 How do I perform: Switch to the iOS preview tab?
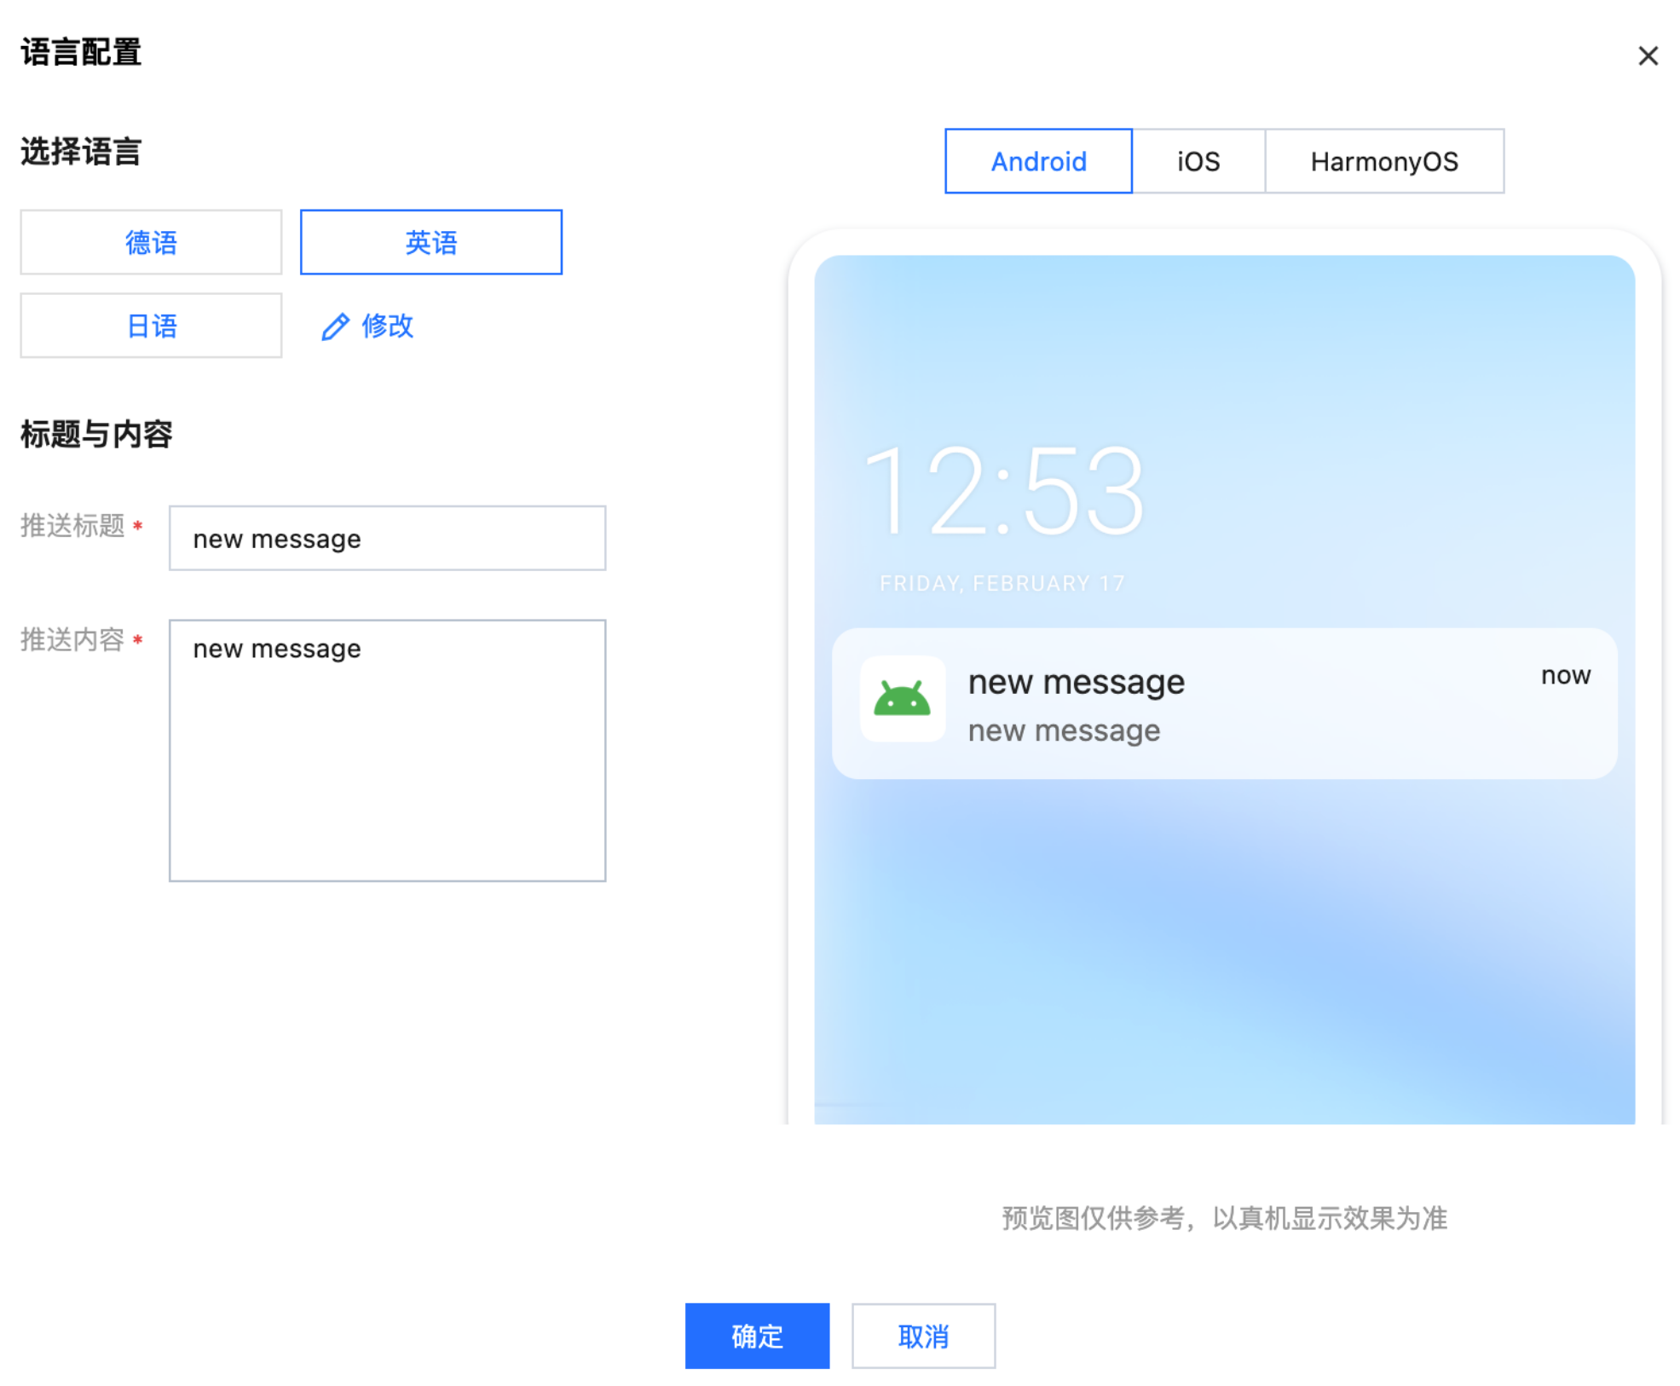pyautogui.click(x=1198, y=162)
